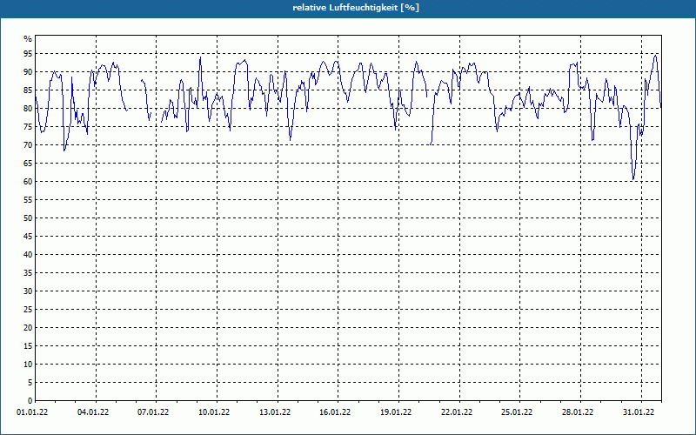Viewport: 696px width, 435px height.
Task: Click the y-axis value 35
Action: click(x=28, y=273)
